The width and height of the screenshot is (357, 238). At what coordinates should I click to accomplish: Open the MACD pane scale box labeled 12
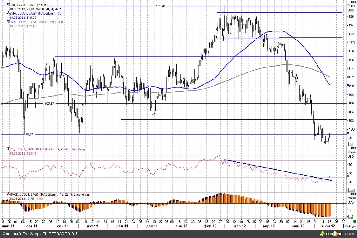pos(351,217)
